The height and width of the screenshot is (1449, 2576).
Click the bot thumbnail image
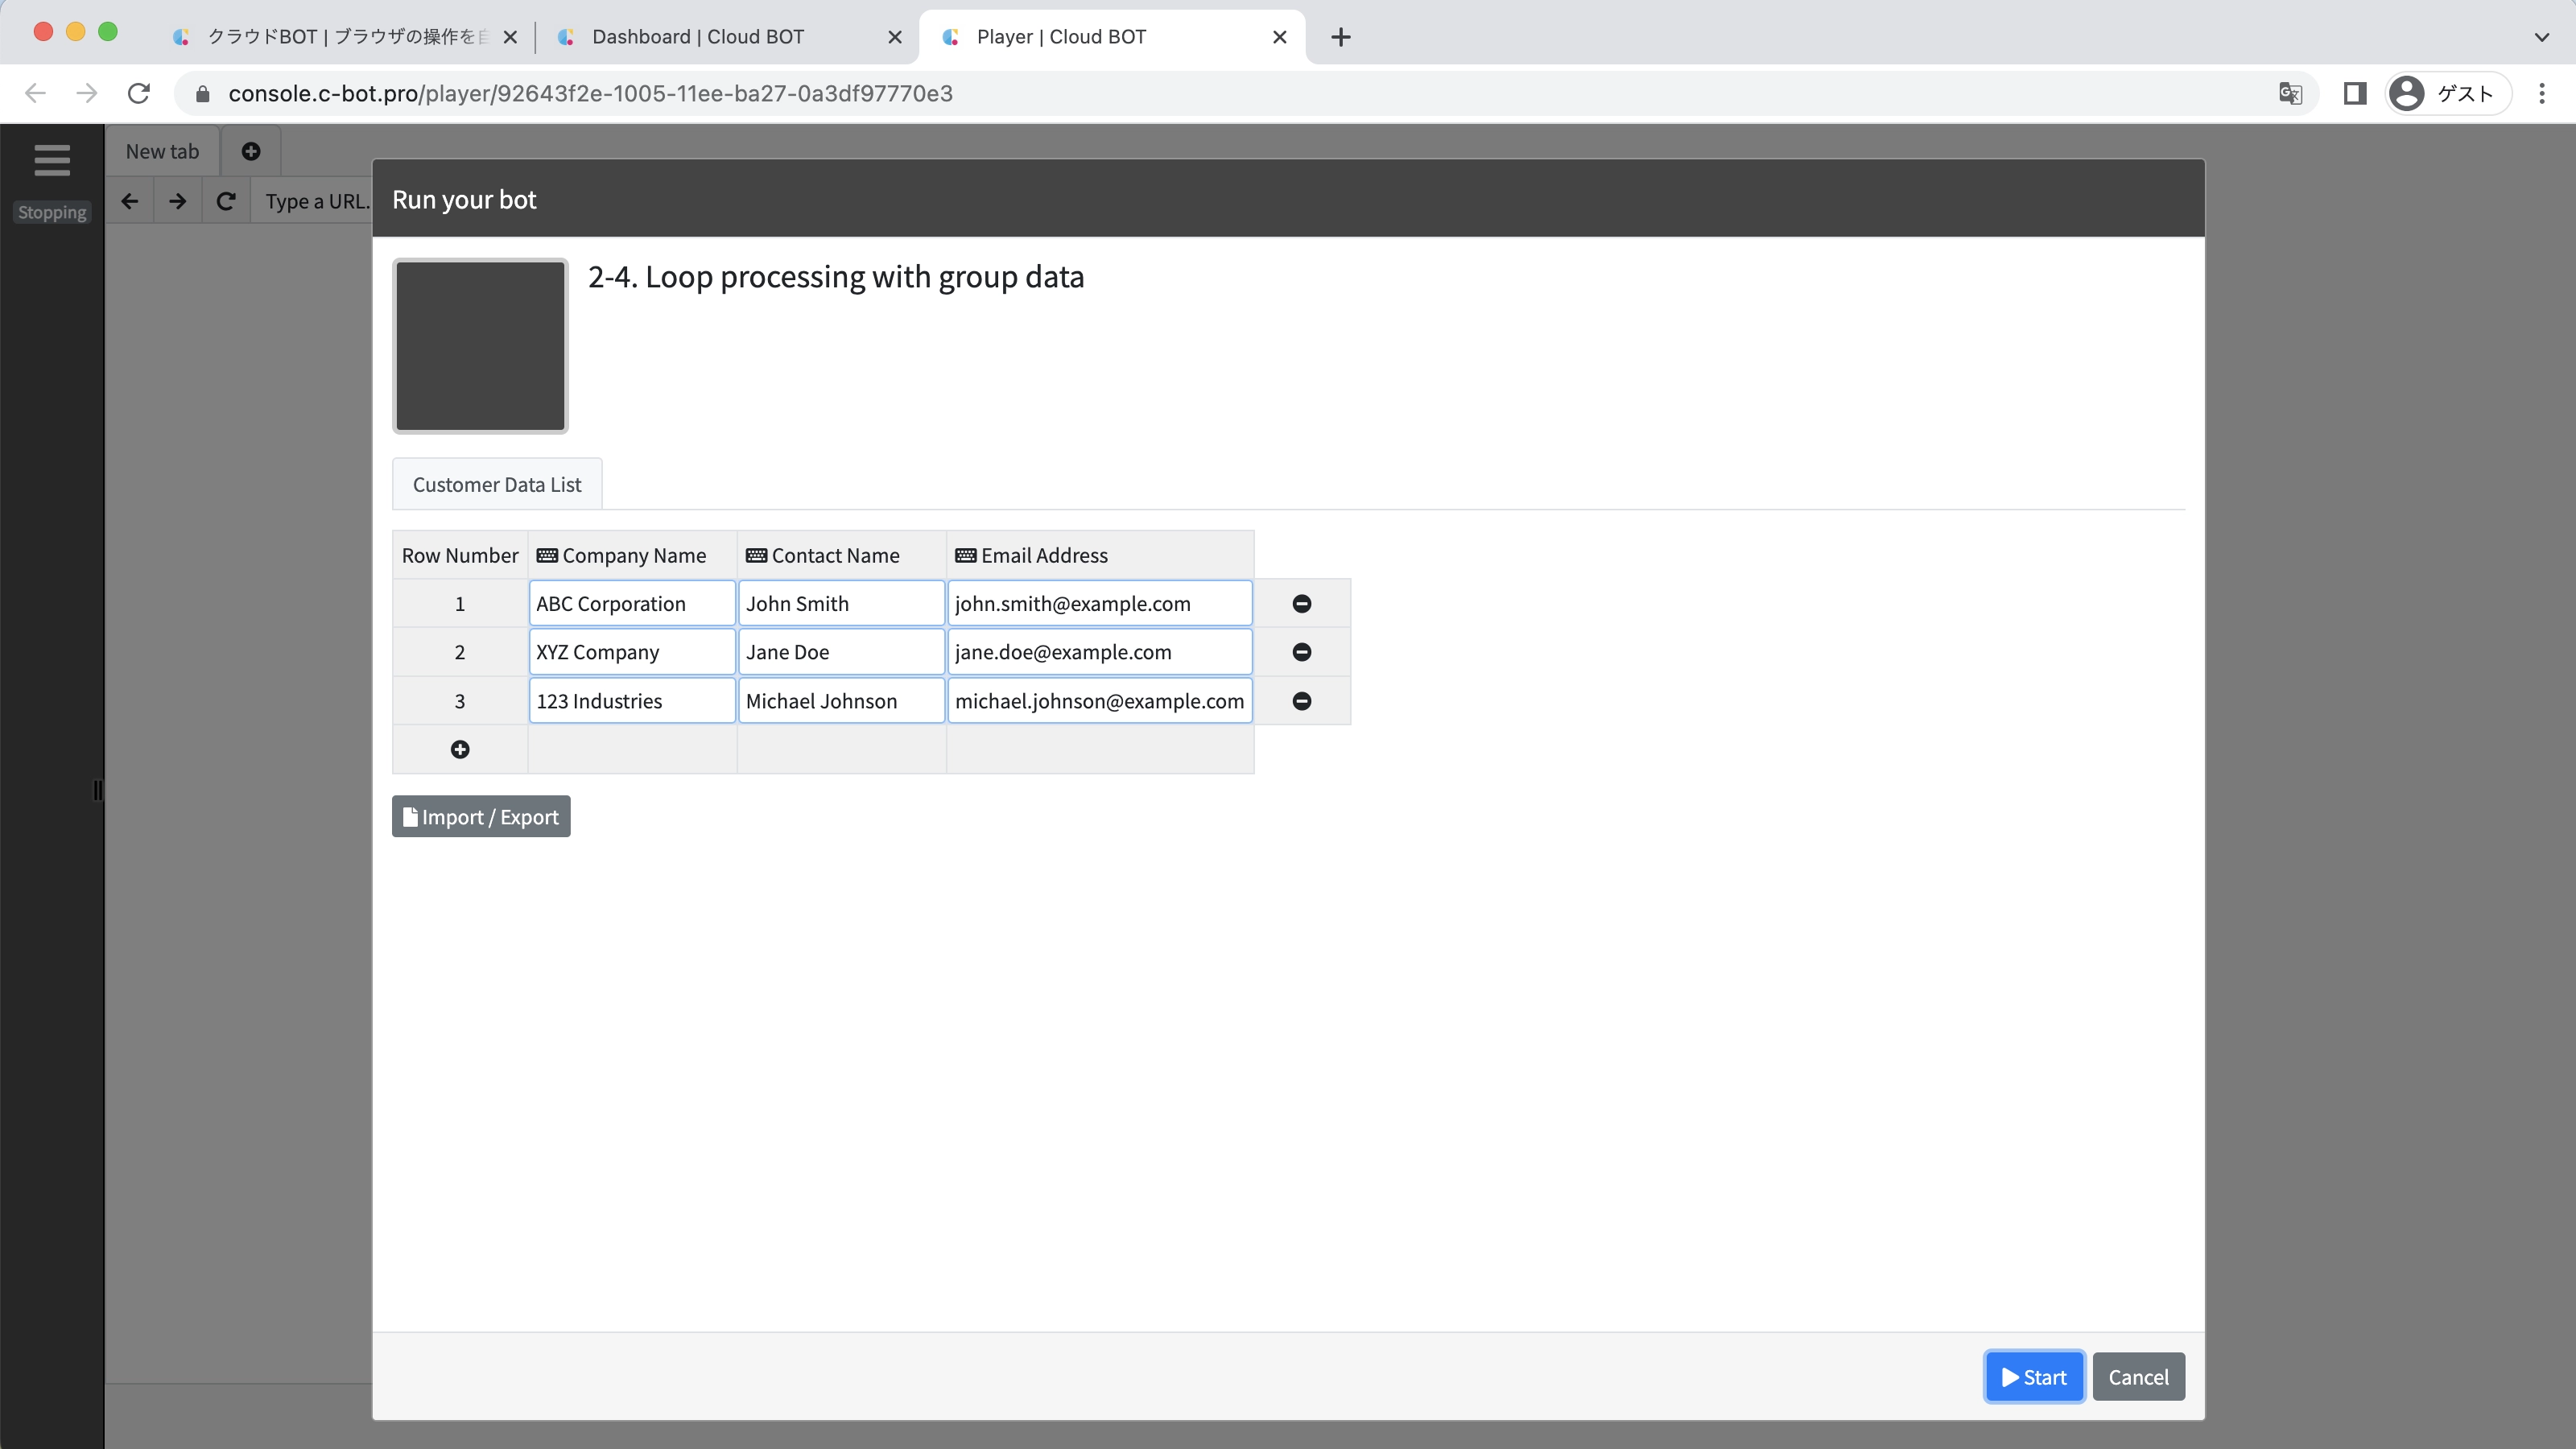(x=480, y=346)
